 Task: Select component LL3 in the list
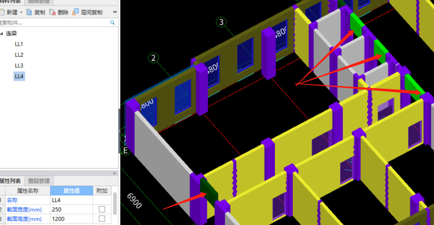coord(19,65)
